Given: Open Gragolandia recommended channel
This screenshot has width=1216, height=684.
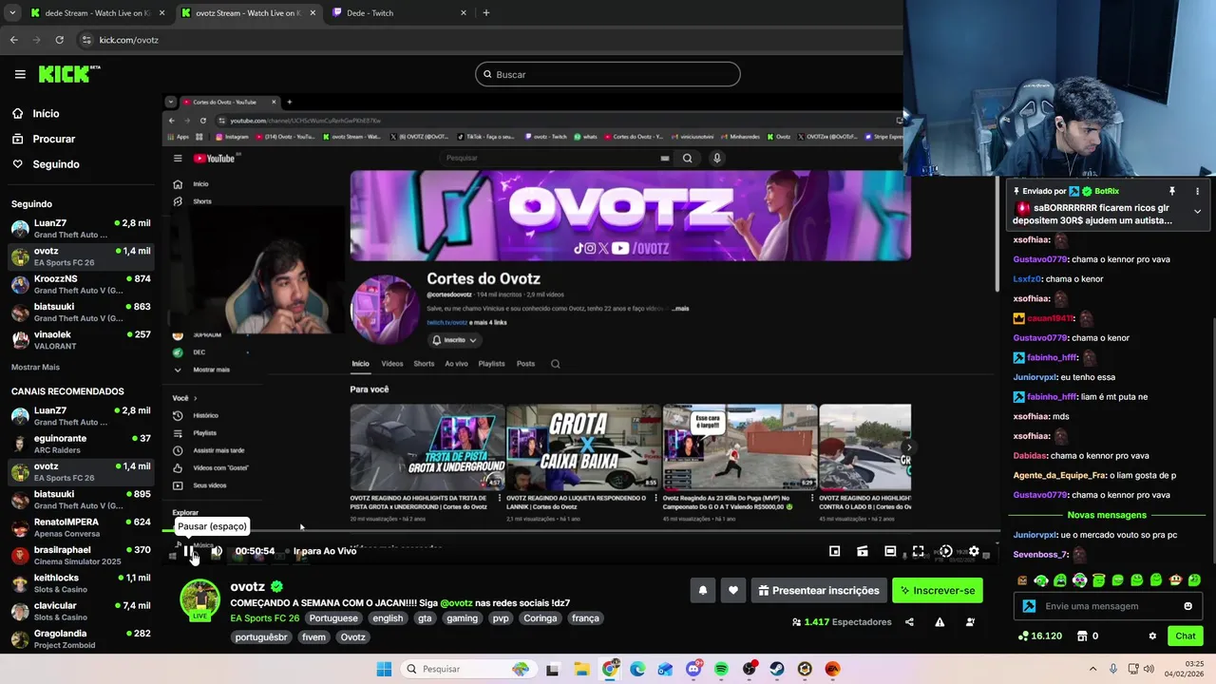Looking at the screenshot, I should (x=81, y=638).
